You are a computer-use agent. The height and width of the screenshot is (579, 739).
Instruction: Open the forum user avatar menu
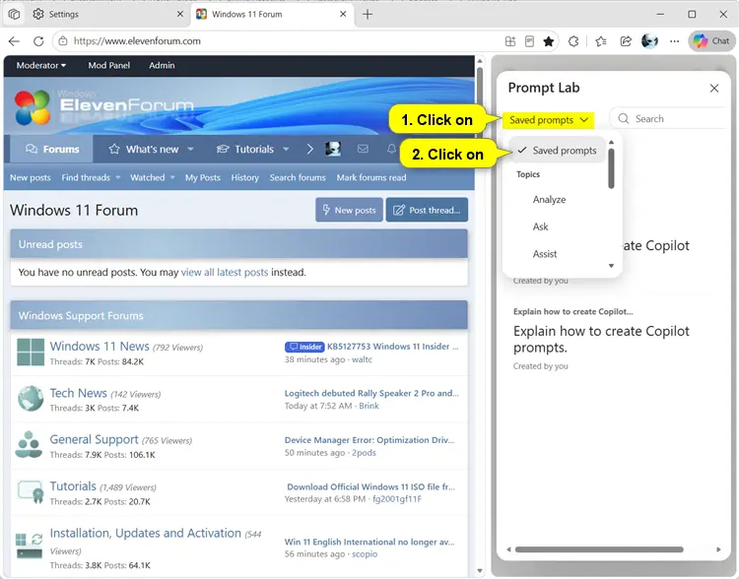(x=333, y=150)
